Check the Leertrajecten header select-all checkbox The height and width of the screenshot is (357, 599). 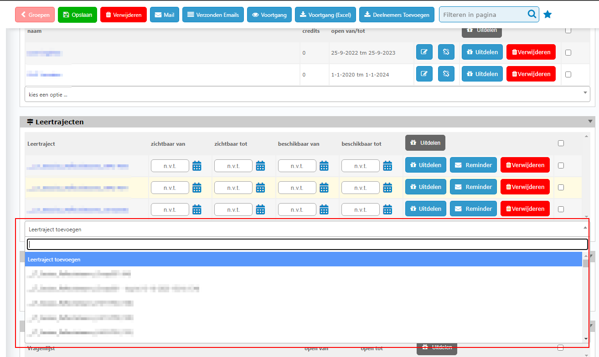tap(561, 143)
